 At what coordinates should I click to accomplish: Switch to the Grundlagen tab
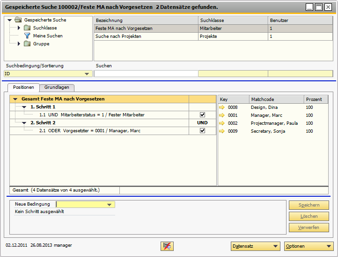(x=57, y=87)
